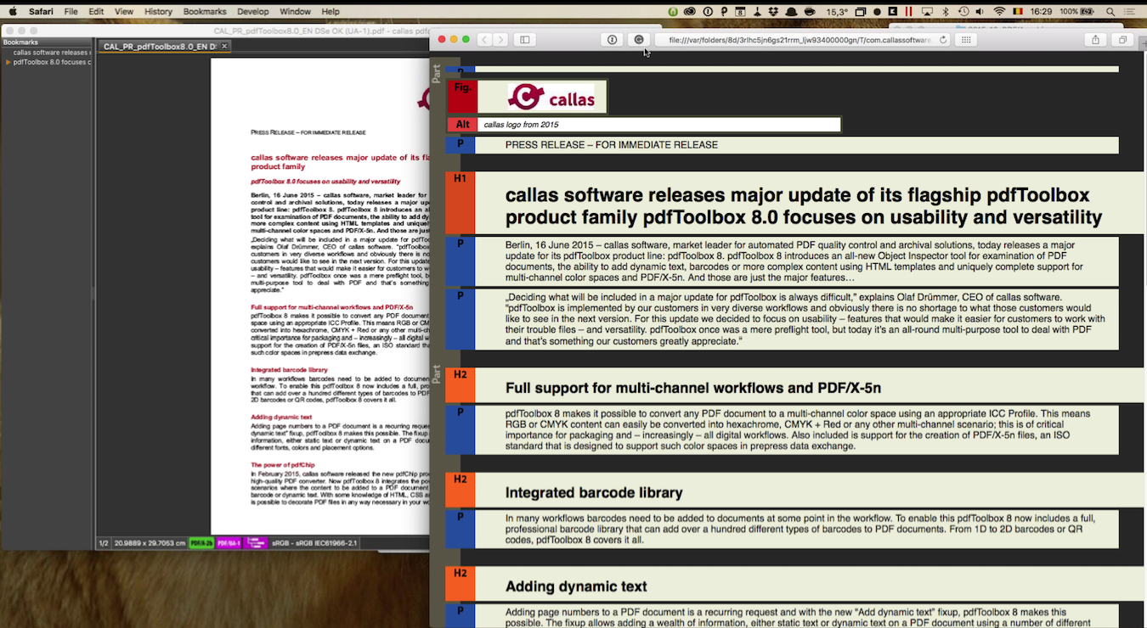Click the battery 100% indicator
This screenshot has width=1147, height=628.
tap(1076, 12)
